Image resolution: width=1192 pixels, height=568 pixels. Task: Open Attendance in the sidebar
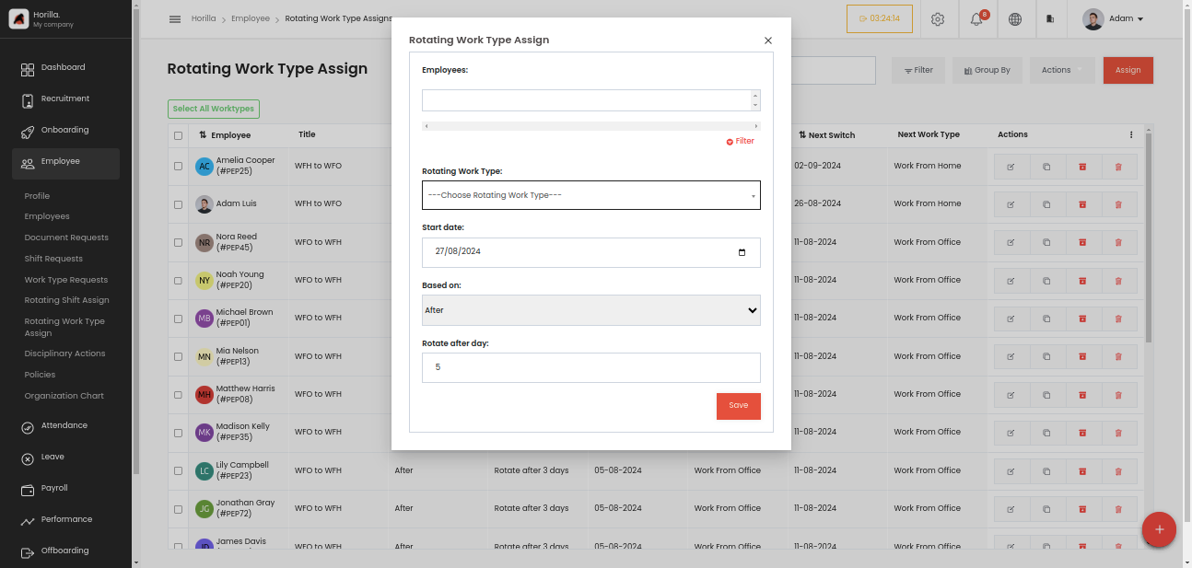coord(64,426)
